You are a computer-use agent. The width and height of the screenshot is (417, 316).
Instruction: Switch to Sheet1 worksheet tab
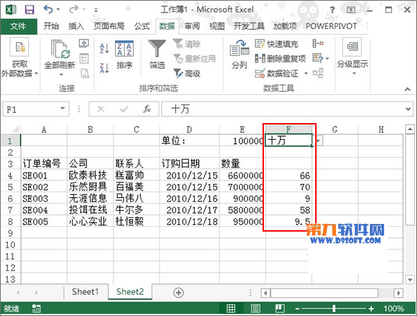pos(85,292)
